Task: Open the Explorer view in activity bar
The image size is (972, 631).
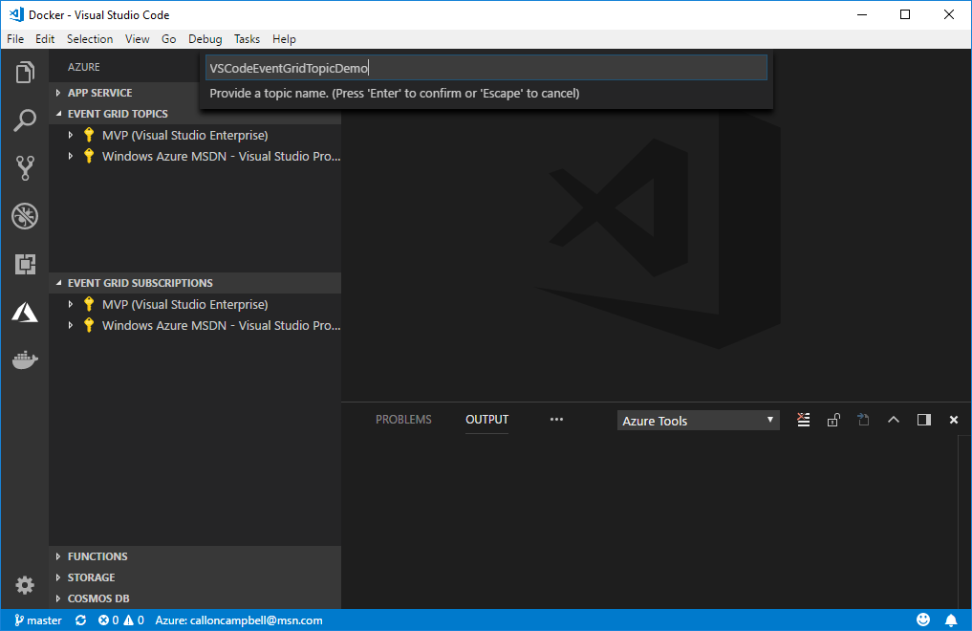Action: point(25,72)
